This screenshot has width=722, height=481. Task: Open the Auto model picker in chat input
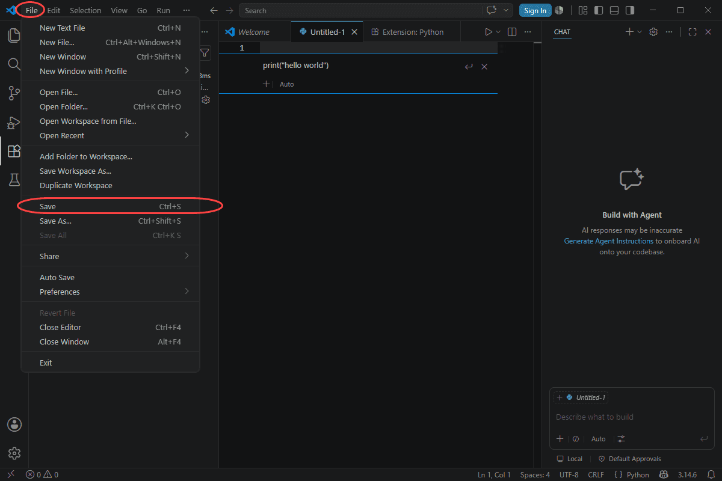(x=598, y=439)
